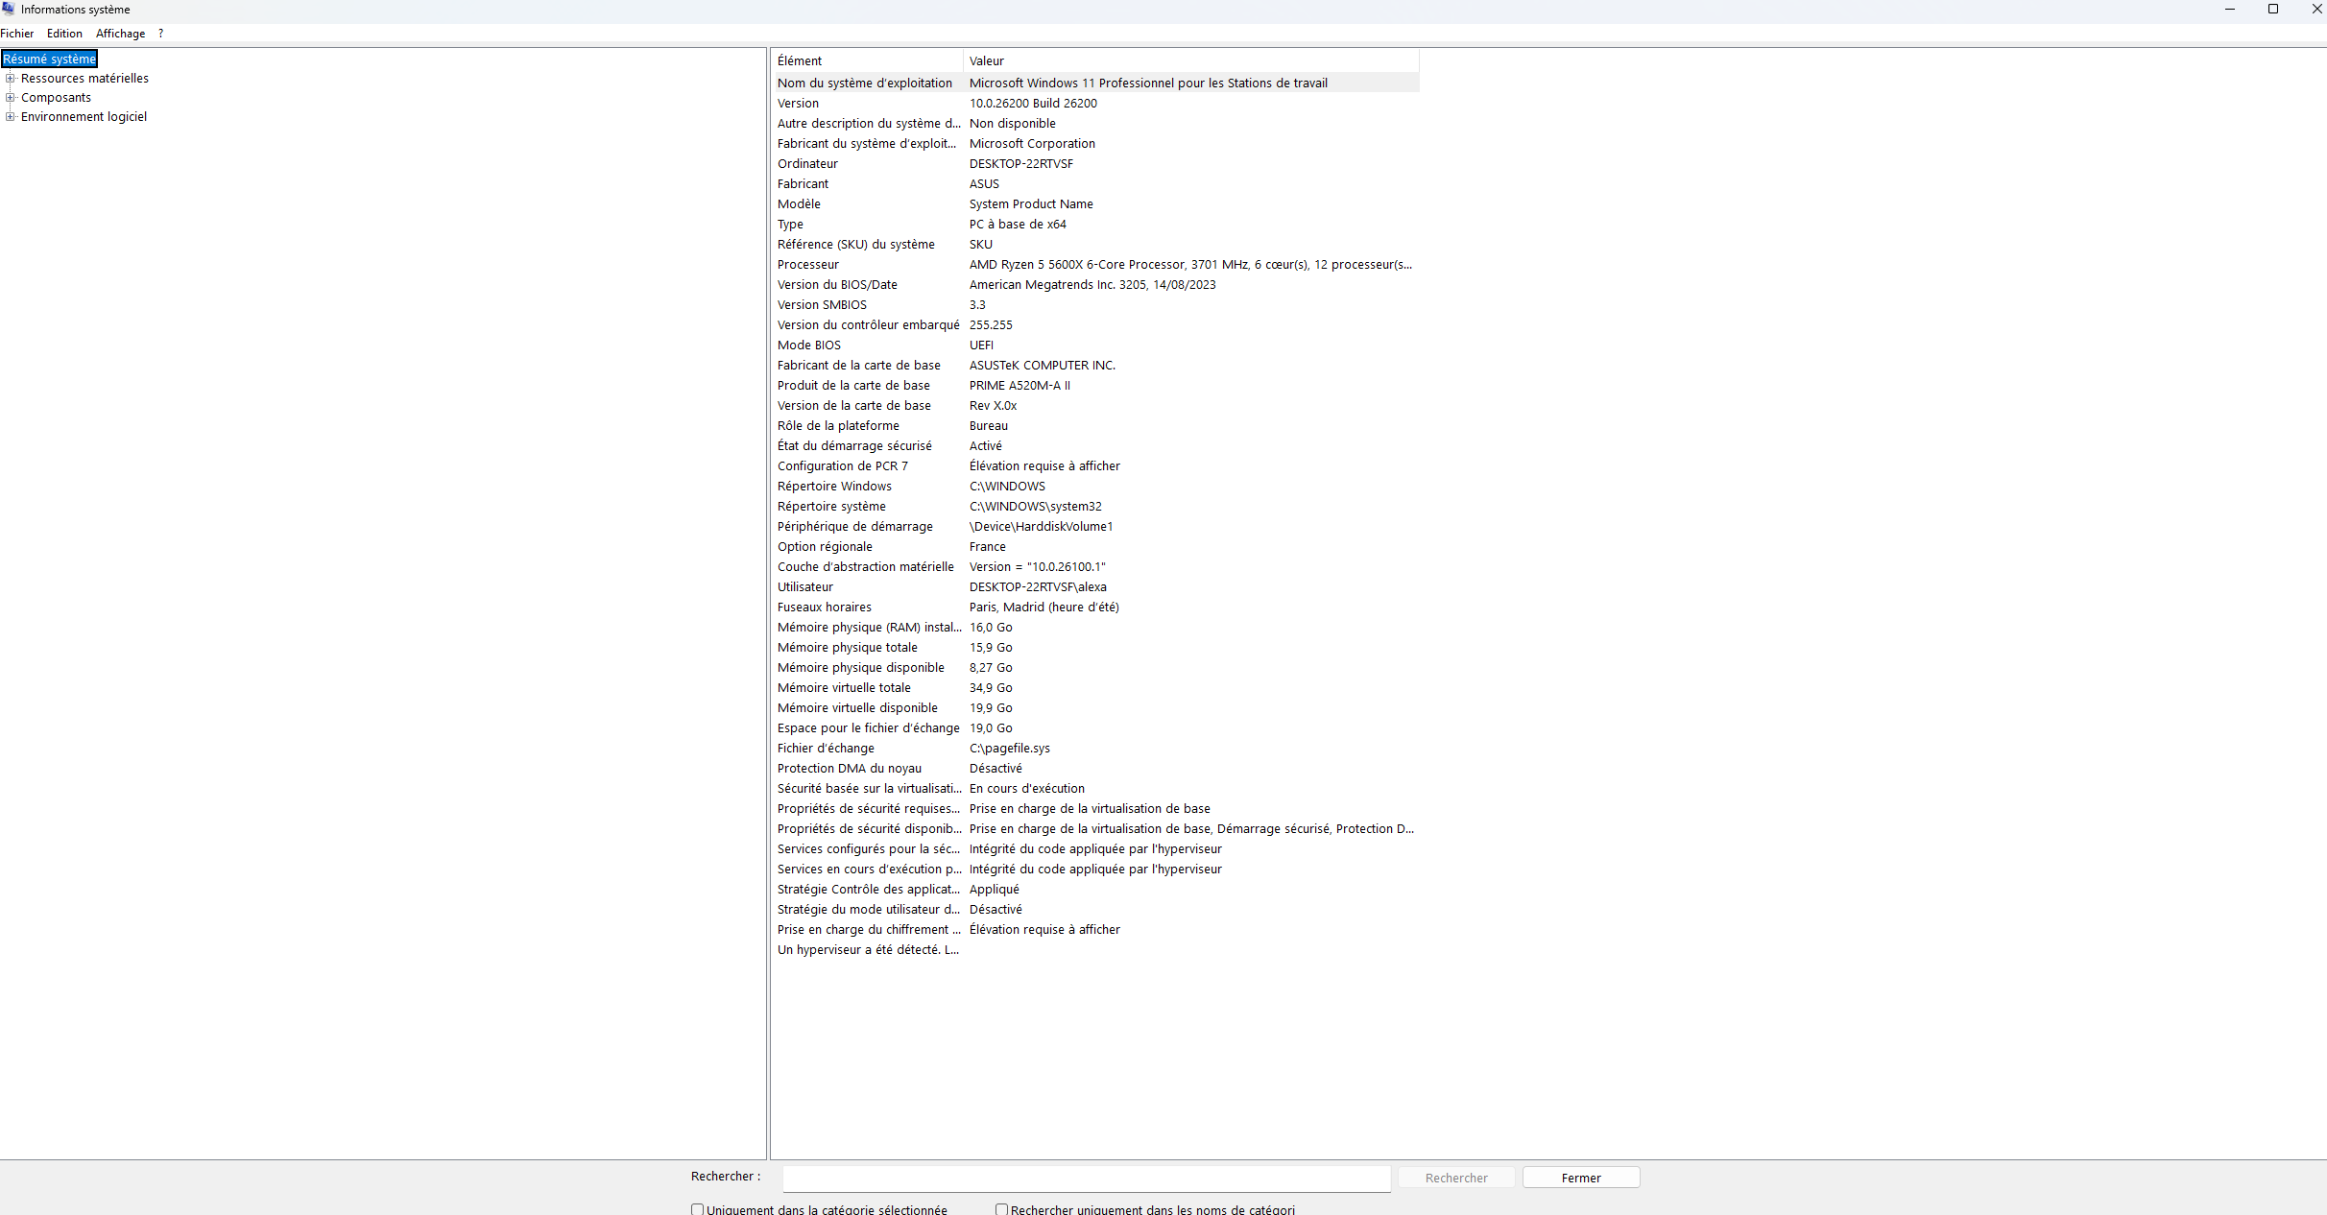This screenshot has height=1215, width=2327.
Task: Select the Ordinateur DESKTOP-22RTVSF value
Action: [1021, 164]
